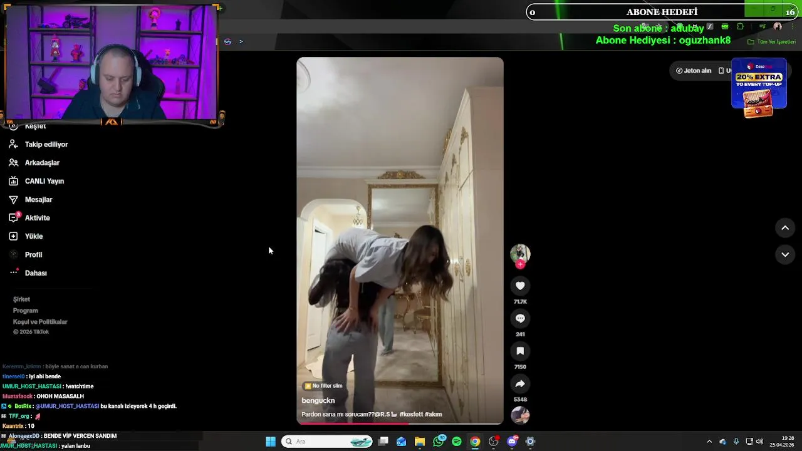Open the creator's avatar beside the video

click(x=520, y=253)
